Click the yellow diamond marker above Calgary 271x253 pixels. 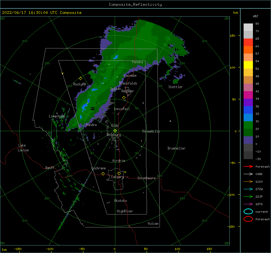119,173
